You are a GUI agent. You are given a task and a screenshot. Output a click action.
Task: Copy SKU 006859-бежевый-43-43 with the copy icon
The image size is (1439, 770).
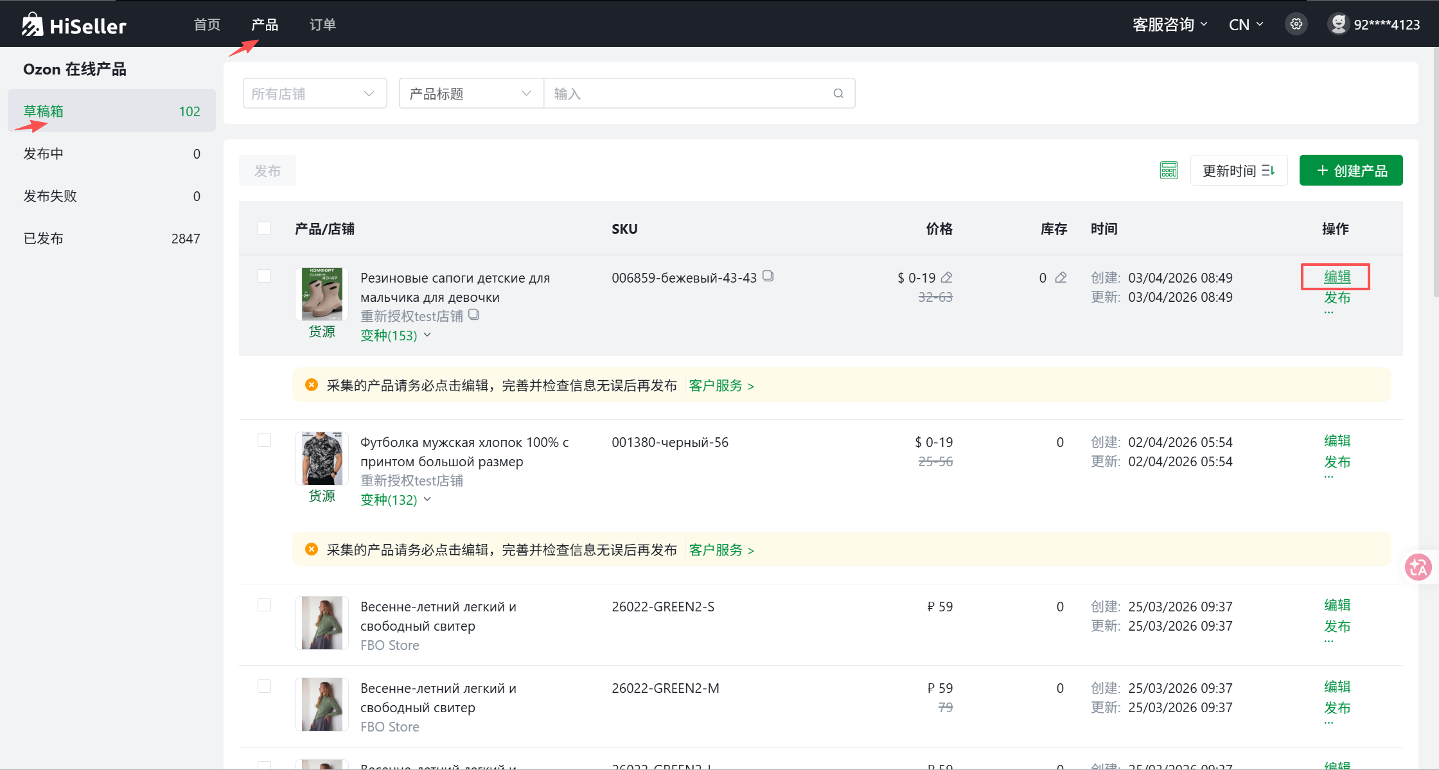[x=768, y=277]
